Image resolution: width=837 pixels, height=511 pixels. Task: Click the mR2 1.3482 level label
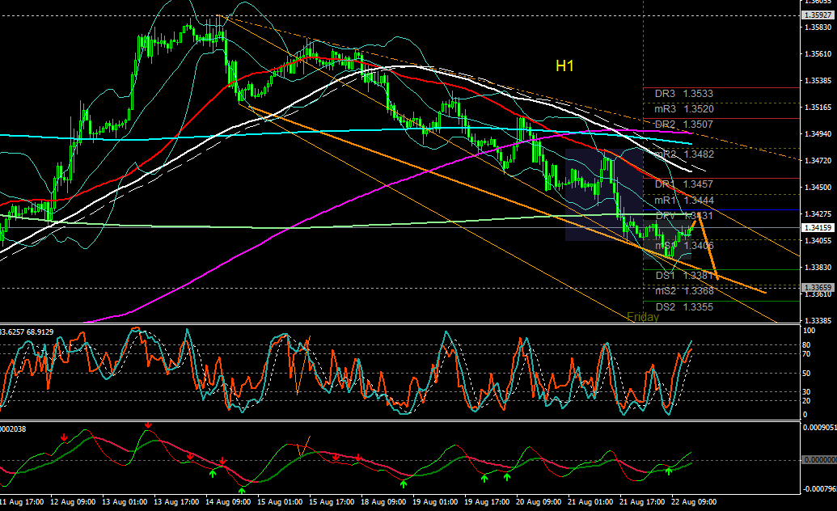684,154
